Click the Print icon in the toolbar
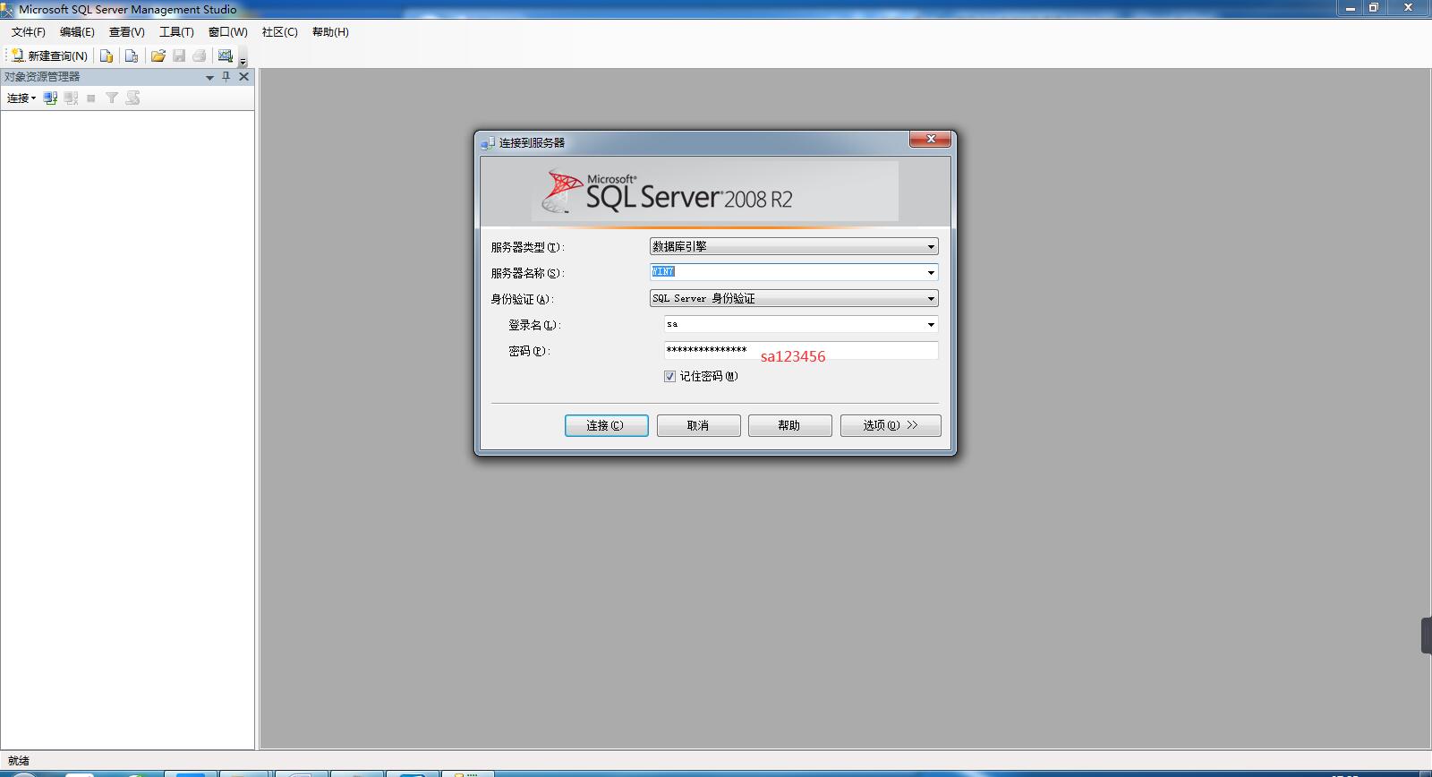Screen dimensions: 1432x777 pyautogui.click(x=200, y=55)
